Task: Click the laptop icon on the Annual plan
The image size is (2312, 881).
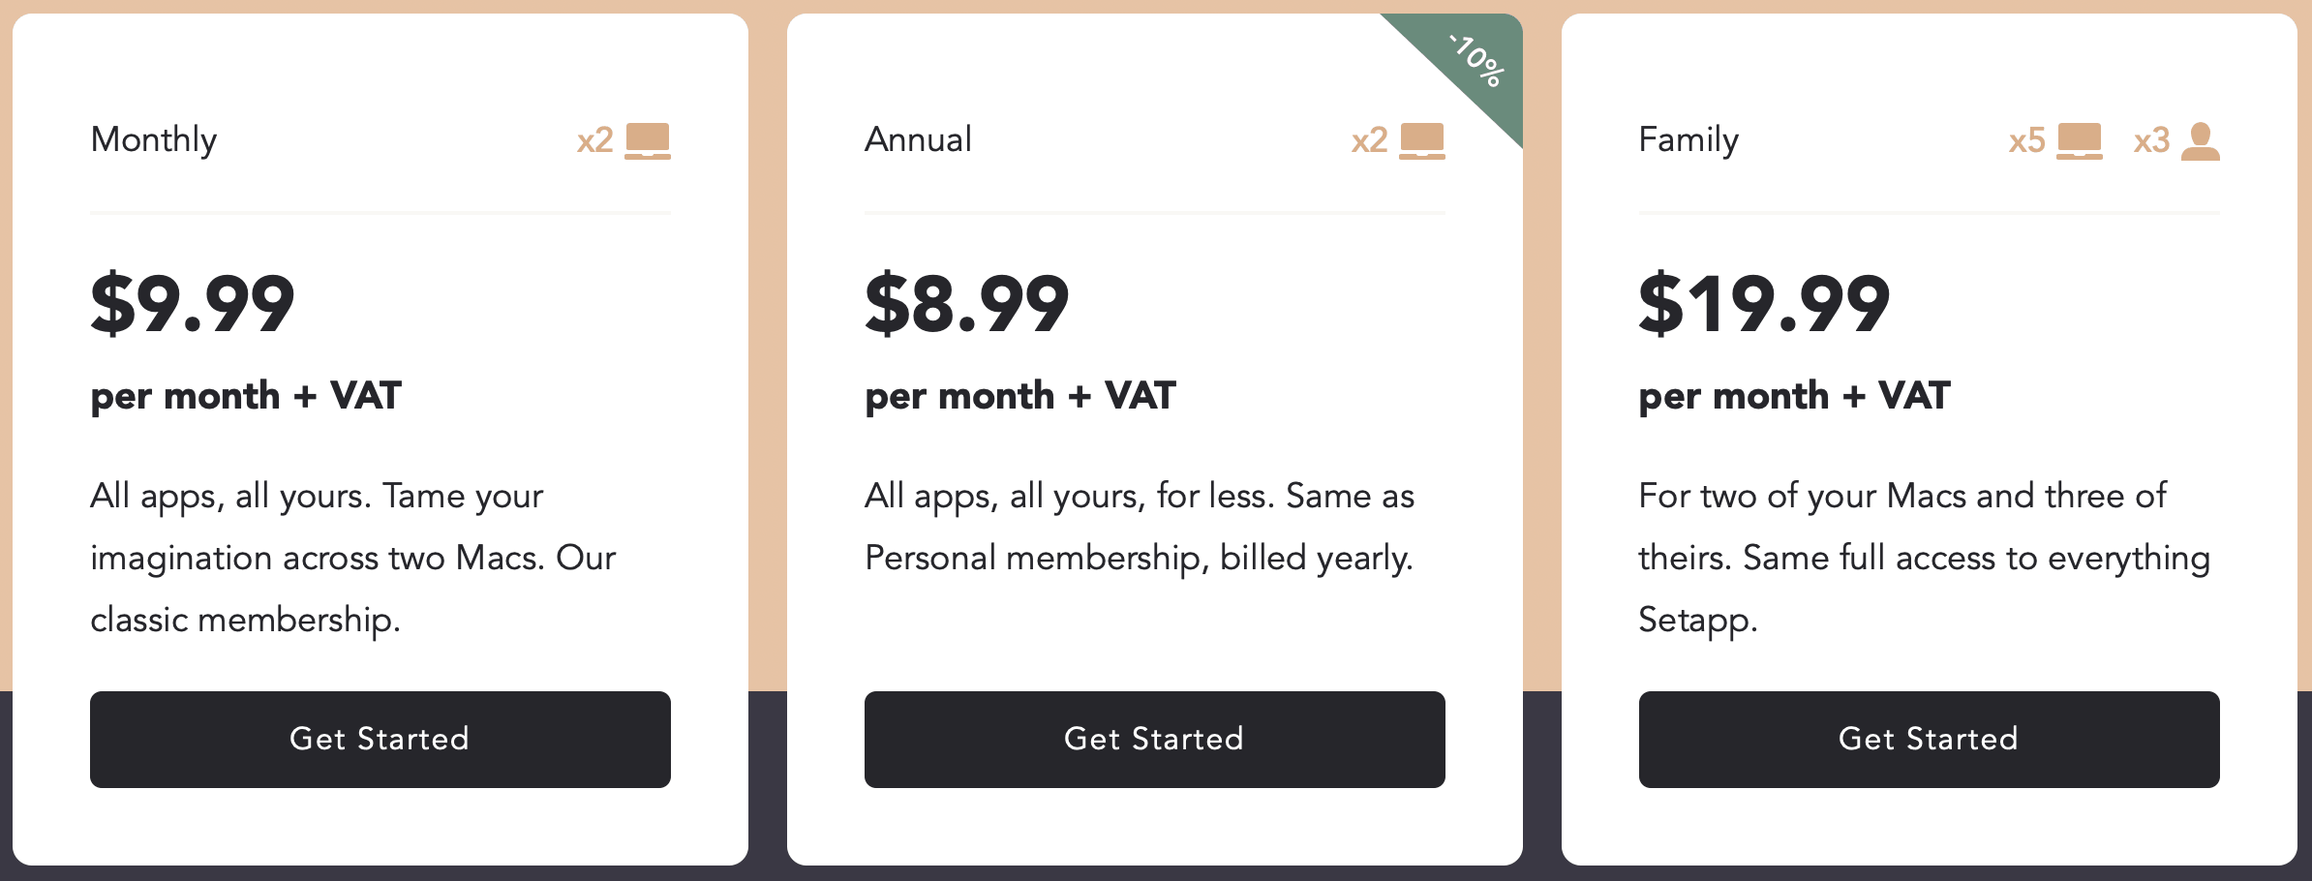Action: [x=1422, y=141]
